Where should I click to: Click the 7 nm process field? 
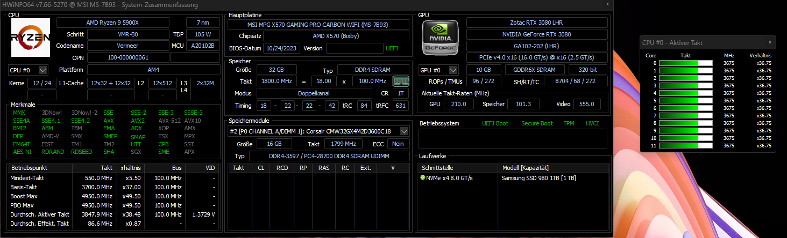[203, 23]
